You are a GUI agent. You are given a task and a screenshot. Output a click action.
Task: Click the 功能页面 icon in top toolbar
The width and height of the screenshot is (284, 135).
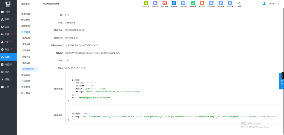click(x=155, y=4)
